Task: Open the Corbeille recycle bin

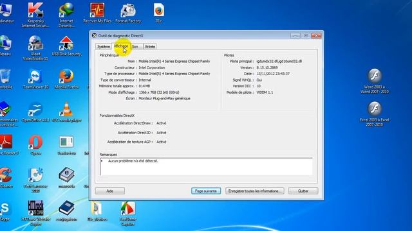Action: (6, 78)
